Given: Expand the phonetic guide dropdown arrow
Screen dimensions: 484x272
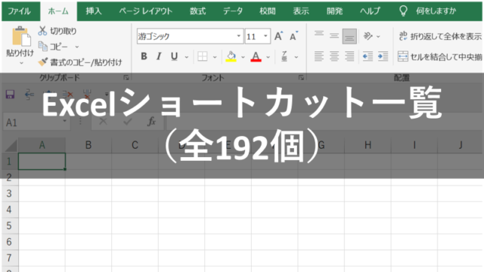Looking at the screenshot, I should [296, 57].
